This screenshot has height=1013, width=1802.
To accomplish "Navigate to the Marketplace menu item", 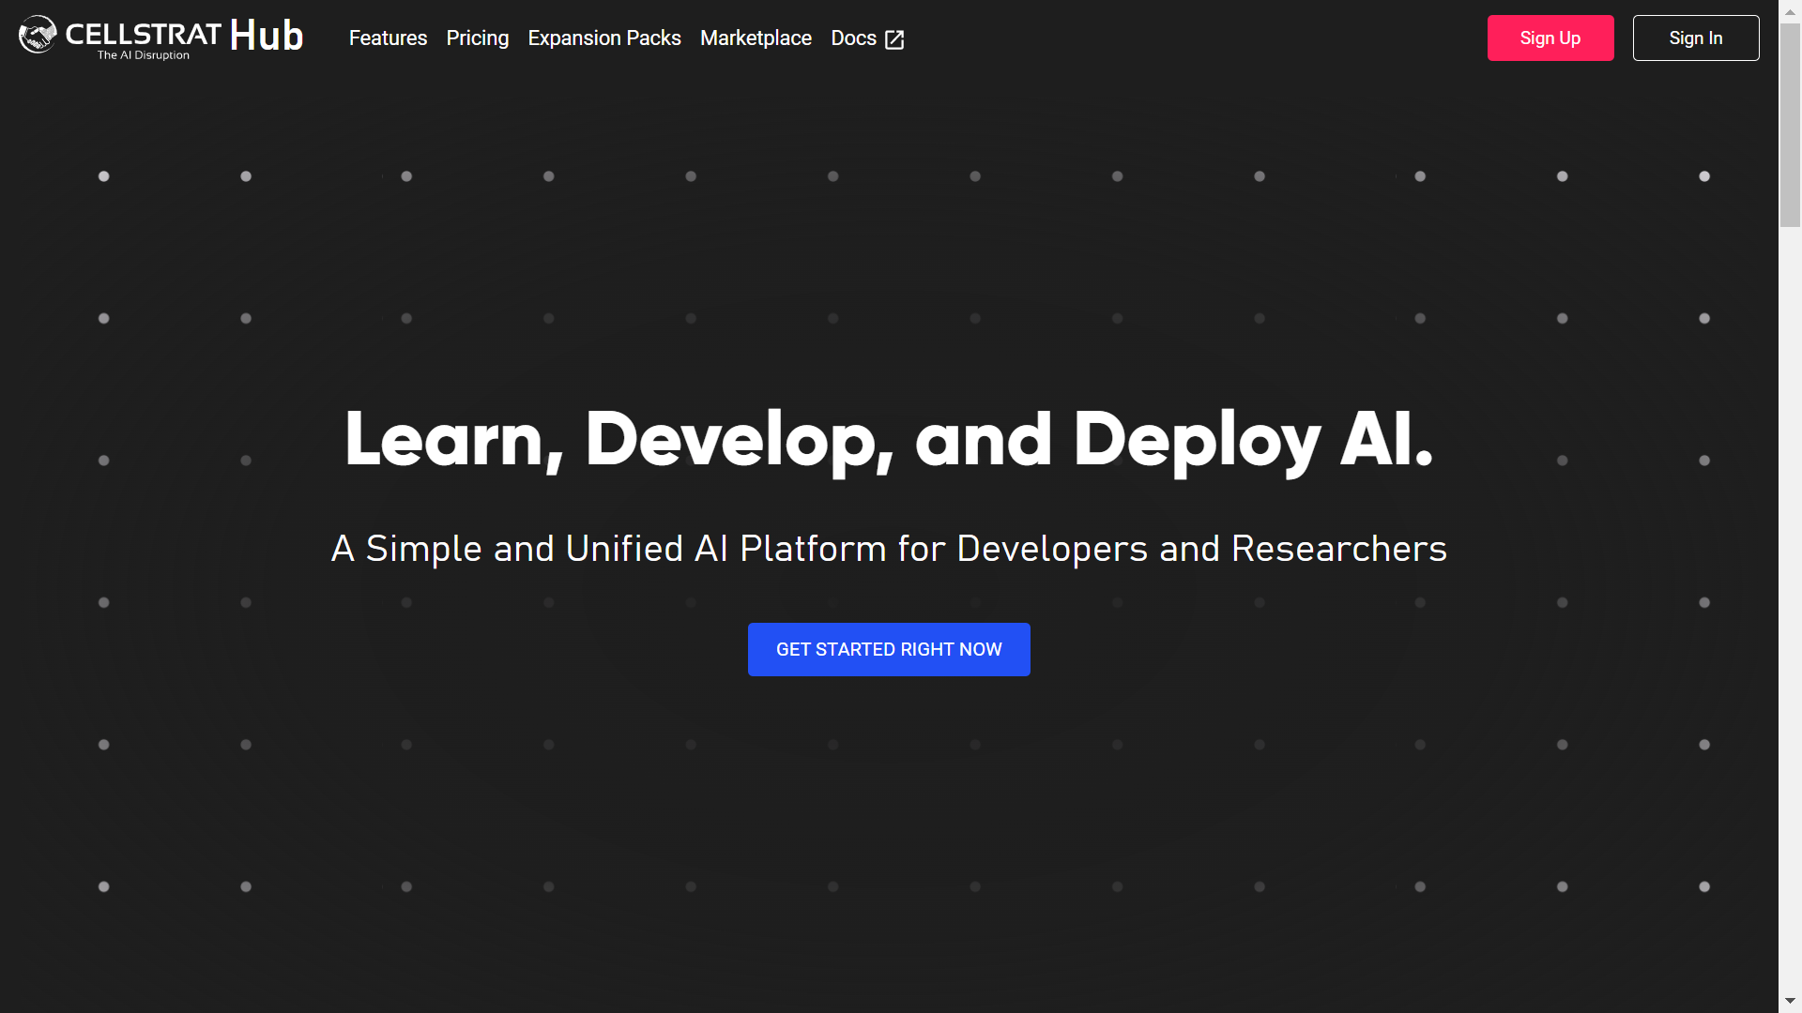I will coord(756,38).
